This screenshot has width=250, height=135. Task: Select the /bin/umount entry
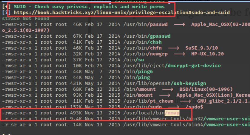[x=140, y=89]
